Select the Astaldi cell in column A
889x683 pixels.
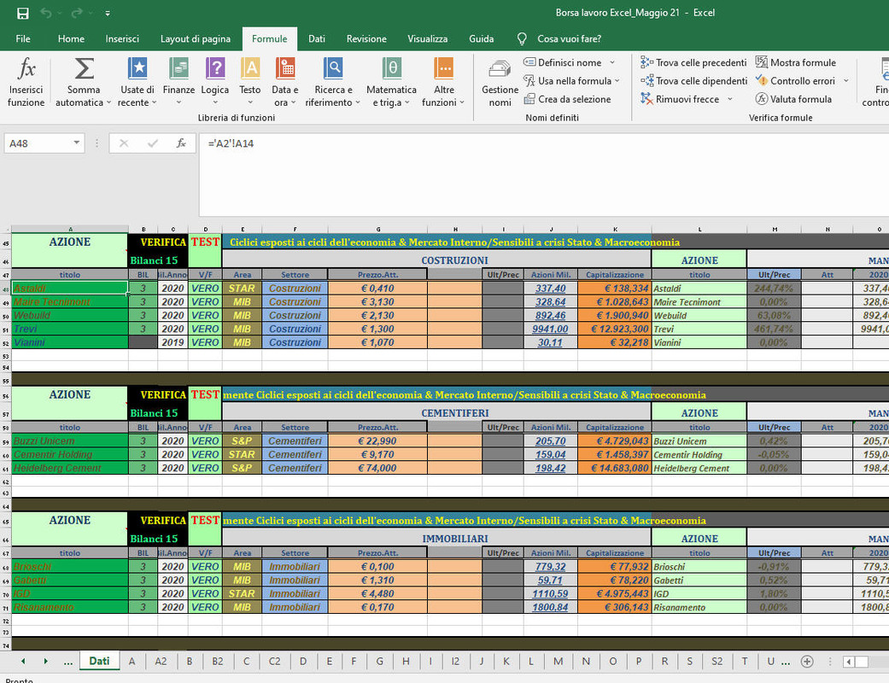70,288
